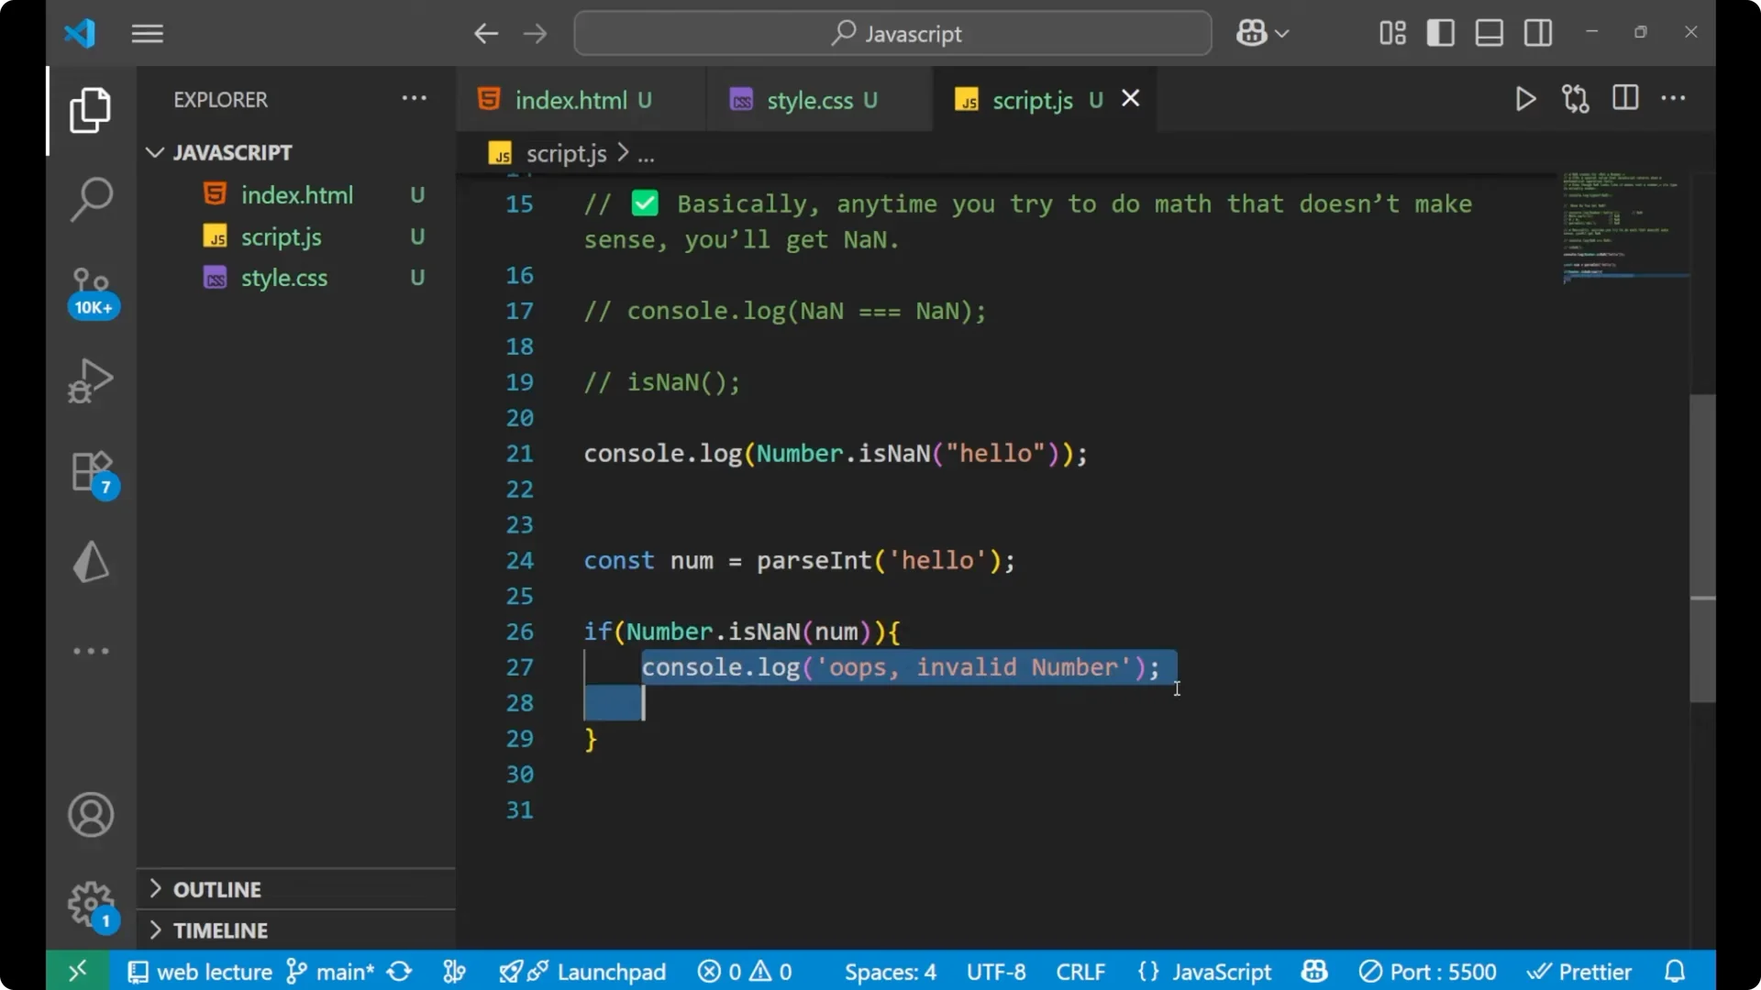
Task: Click the split editor icon above the code
Action: (x=1624, y=98)
